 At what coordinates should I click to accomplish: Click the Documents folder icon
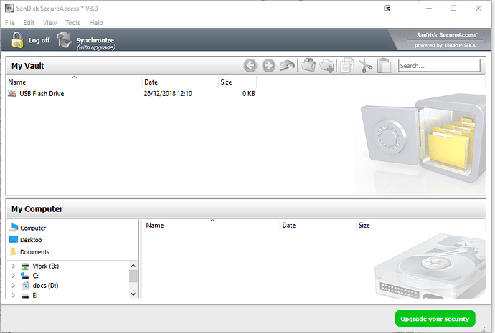point(13,251)
